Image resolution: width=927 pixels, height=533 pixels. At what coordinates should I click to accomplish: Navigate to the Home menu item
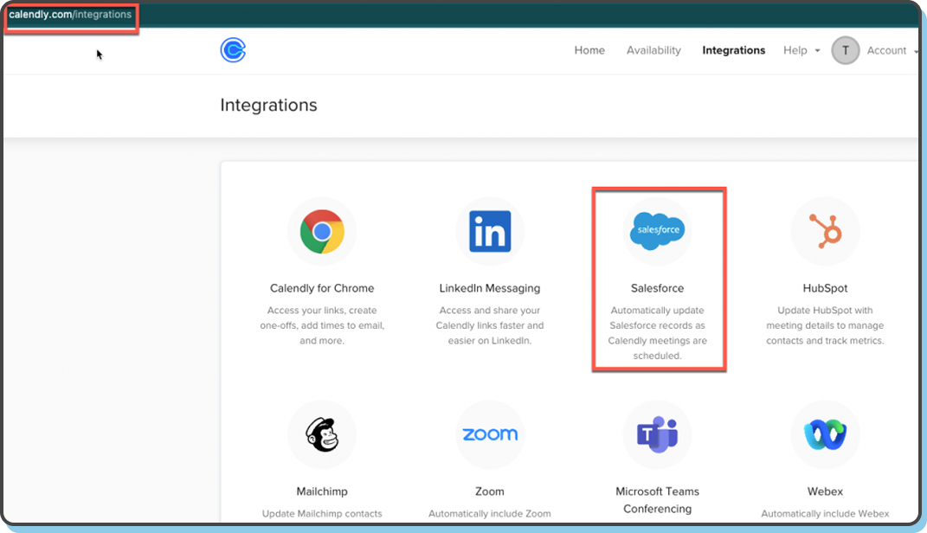click(x=589, y=50)
